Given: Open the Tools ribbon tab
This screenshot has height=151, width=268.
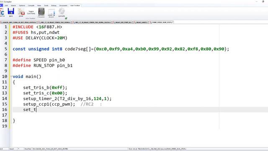Looking at the screenshot, I should point(46,5).
